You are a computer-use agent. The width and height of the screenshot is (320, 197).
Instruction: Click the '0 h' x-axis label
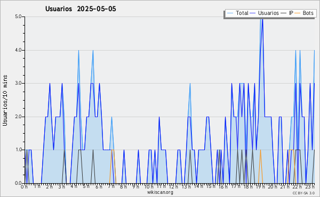[24, 187]
